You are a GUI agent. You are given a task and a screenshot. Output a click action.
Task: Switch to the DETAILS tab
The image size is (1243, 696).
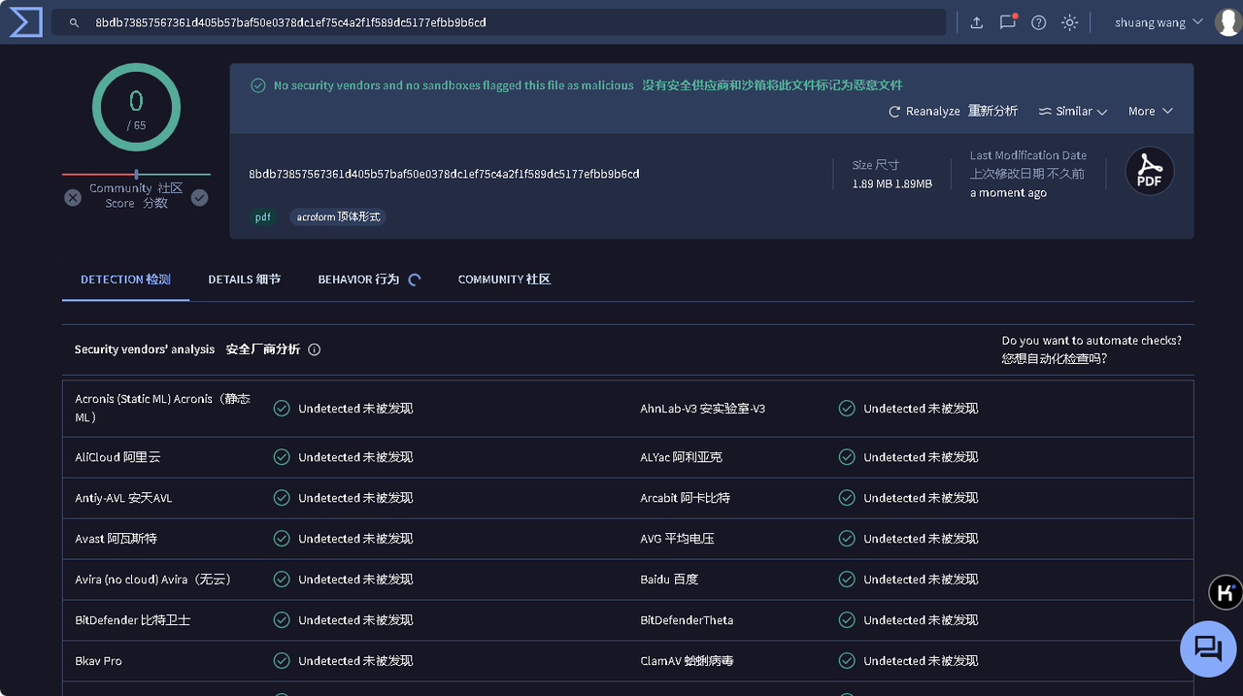click(244, 280)
